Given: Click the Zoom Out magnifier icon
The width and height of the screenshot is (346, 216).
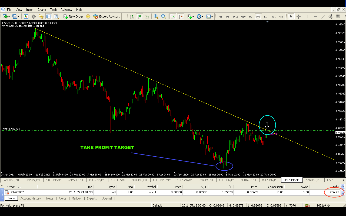Looking at the screenshot, I should (x=163, y=16).
